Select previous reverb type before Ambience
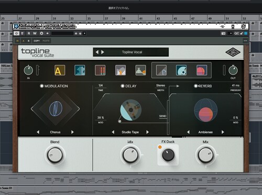262x195 pixels. [x=188, y=132]
